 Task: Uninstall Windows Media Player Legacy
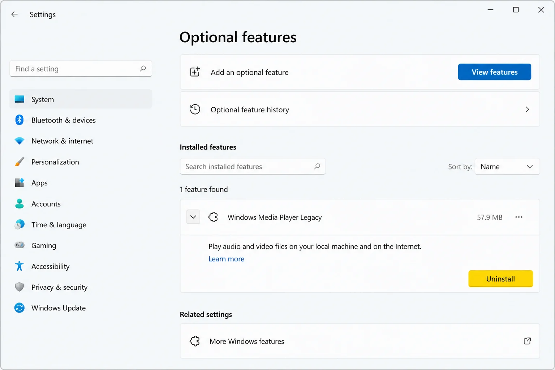[500, 279]
